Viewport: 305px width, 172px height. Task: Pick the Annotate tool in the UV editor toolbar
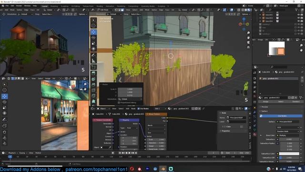click(x=4, y=119)
